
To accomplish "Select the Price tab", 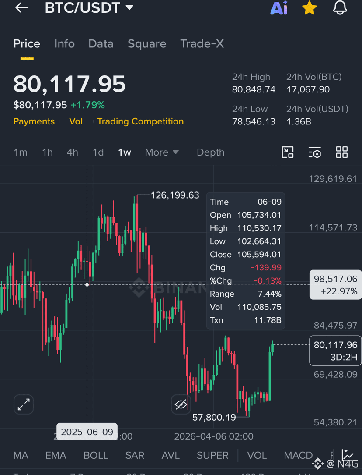I will click(27, 44).
